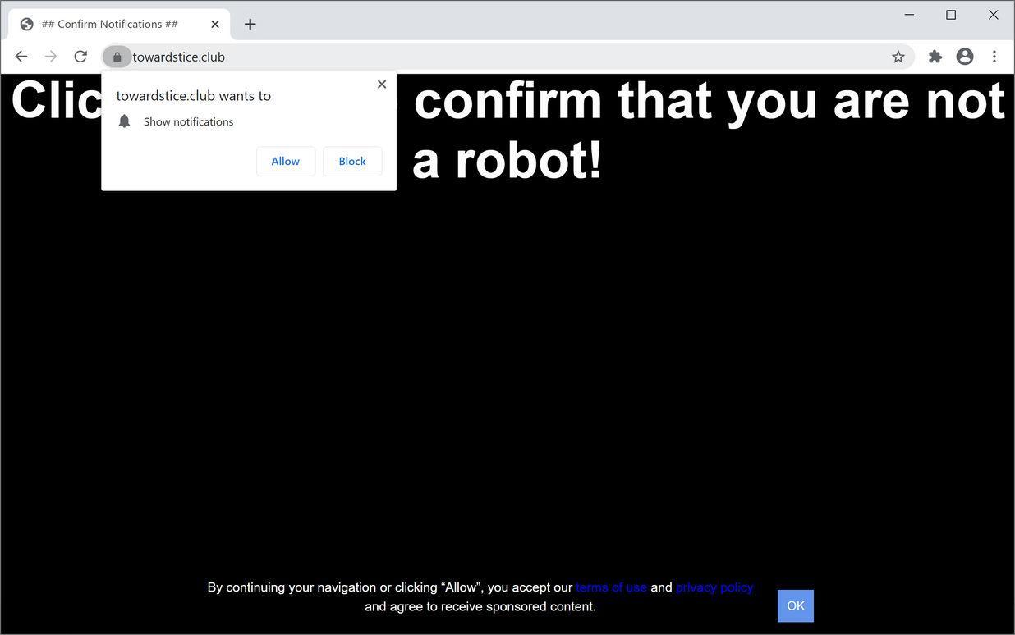Open the terms of use link
Image resolution: width=1015 pixels, height=635 pixels.
(611, 587)
